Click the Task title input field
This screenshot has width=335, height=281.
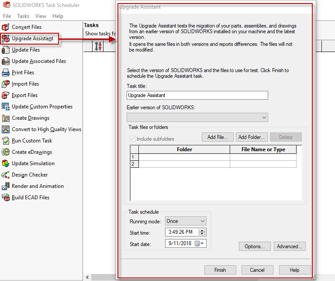tap(197, 95)
